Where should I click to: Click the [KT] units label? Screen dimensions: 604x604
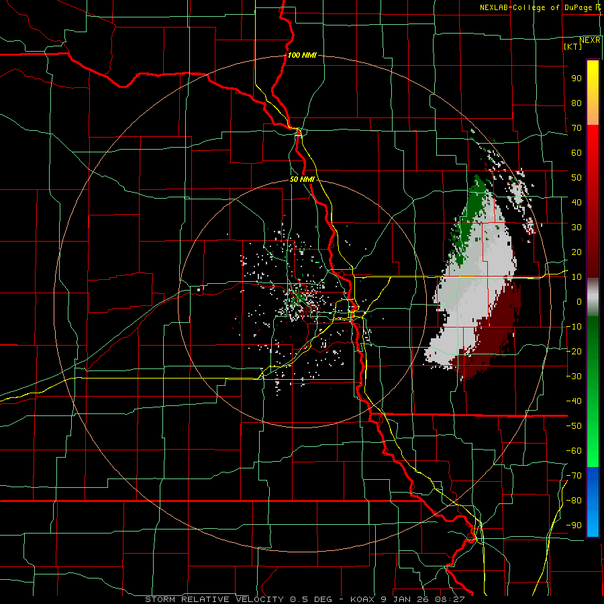pyautogui.click(x=573, y=46)
